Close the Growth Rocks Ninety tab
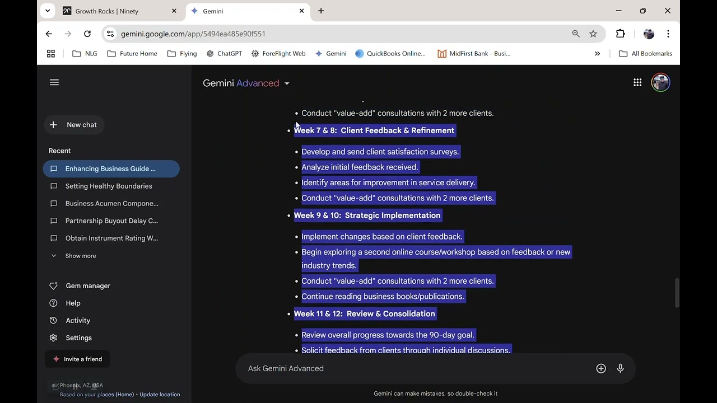Viewport: 717px width, 403px height. click(x=174, y=11)
